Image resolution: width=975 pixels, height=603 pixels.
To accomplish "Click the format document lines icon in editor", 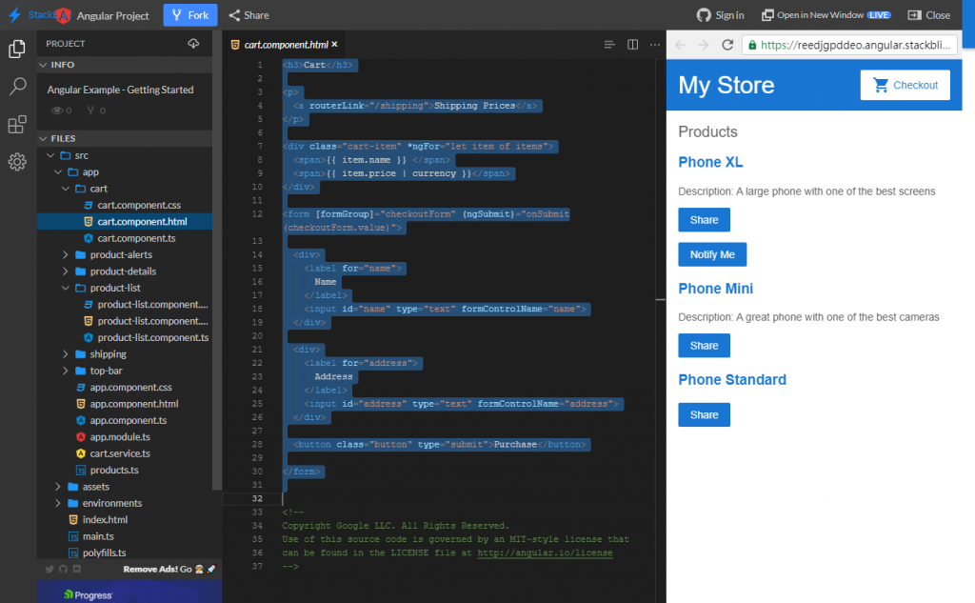I will [x=609, y=44].
